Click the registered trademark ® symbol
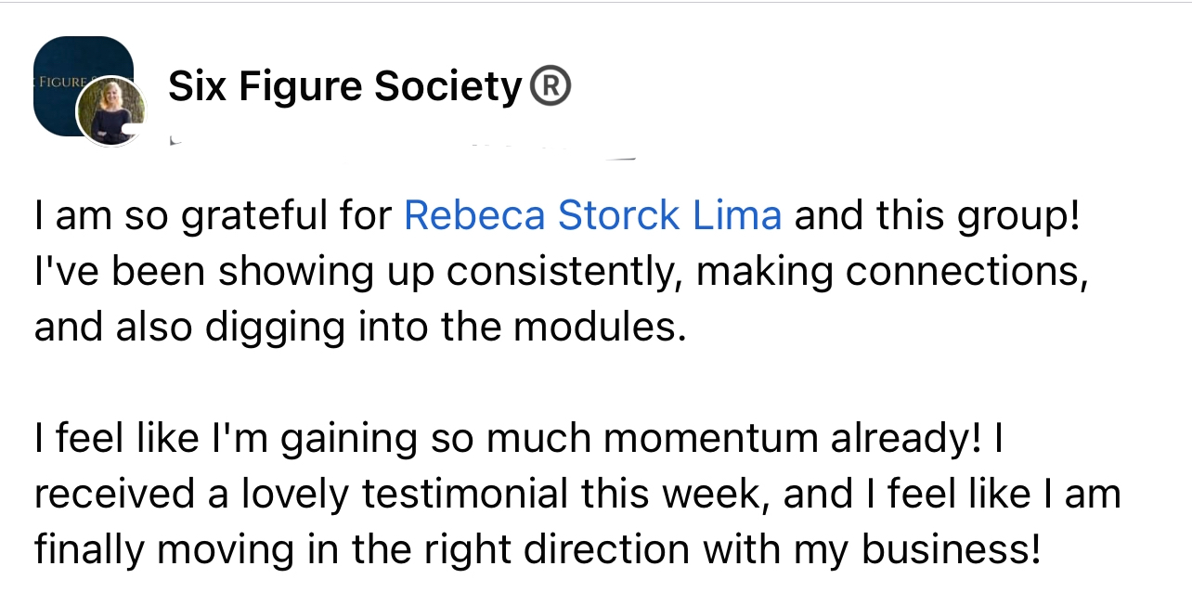 tap(550, 87)
